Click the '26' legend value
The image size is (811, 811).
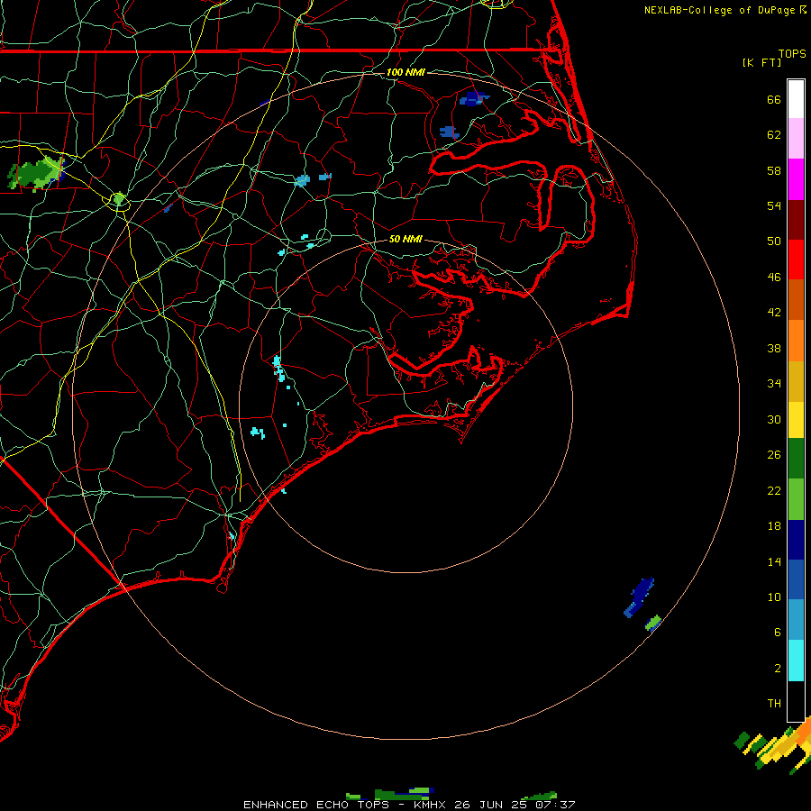774,455
